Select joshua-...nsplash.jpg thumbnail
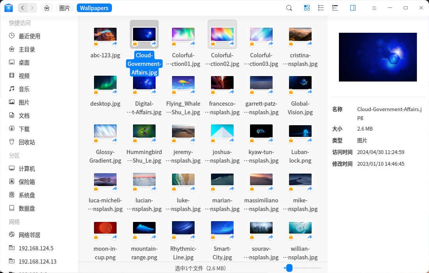The image size is (429, 273). 222,131
